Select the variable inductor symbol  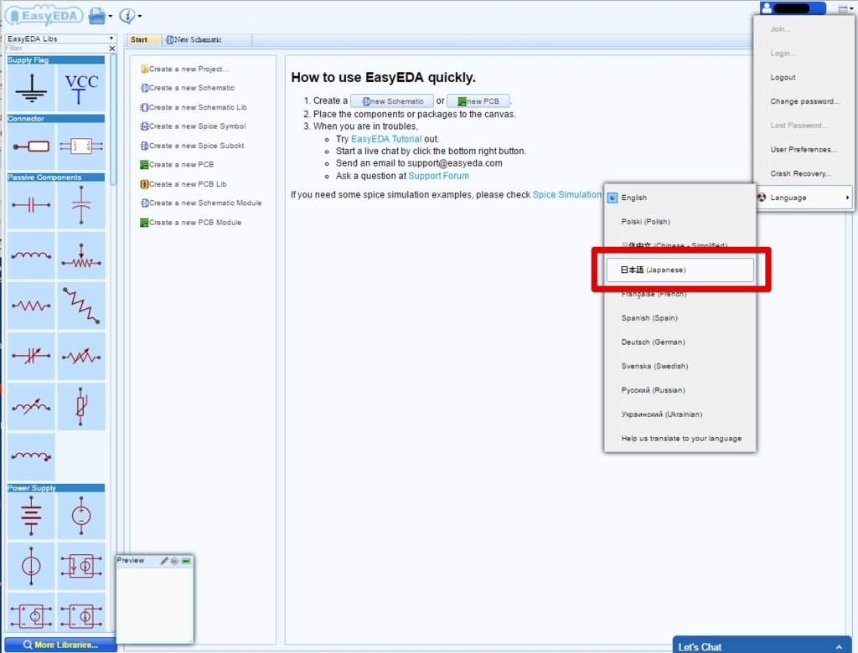(x=31, y=406)
